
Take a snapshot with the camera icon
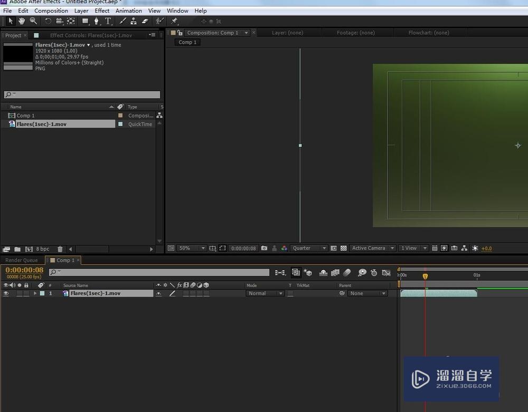click(265, 248)
